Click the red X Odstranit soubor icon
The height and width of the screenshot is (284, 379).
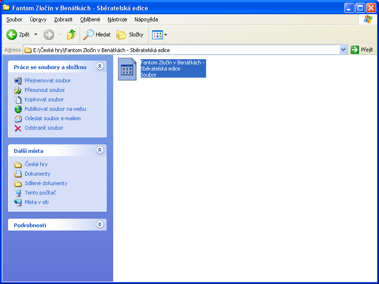click(x=18, y=128)
